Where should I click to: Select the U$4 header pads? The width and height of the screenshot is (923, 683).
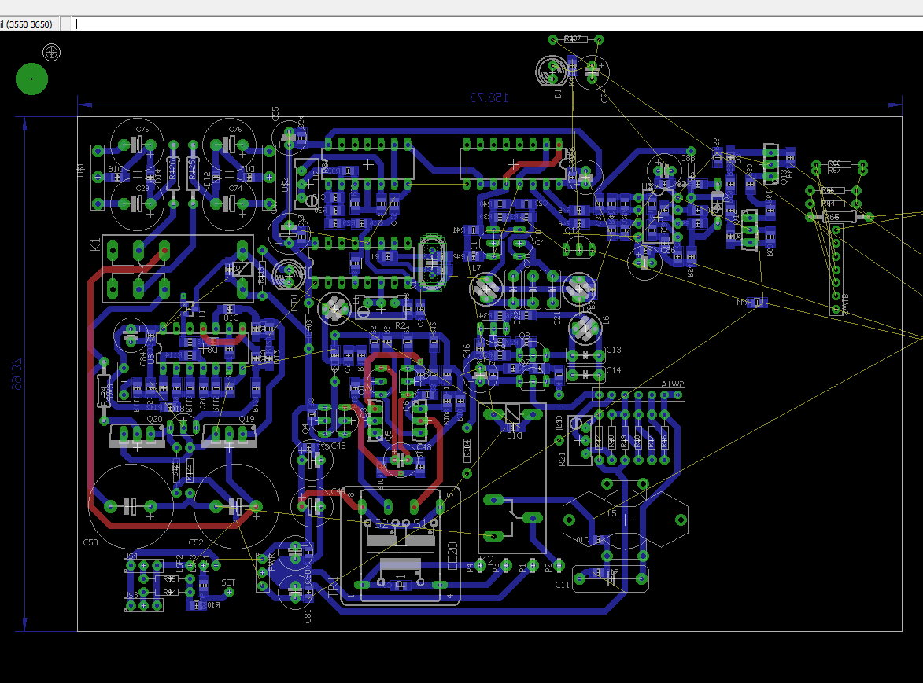[x=143, y=566]
